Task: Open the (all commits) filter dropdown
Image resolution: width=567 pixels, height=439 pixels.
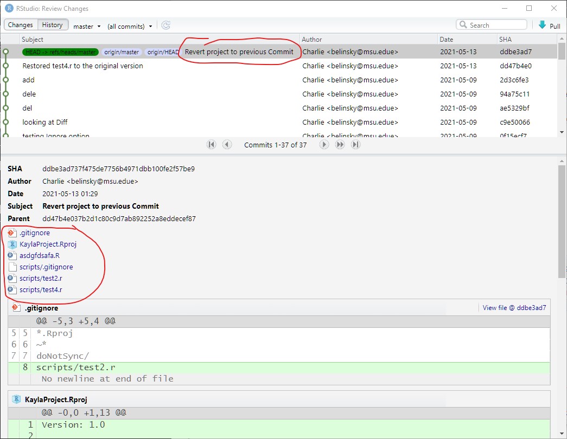Action: pos(130,27)
